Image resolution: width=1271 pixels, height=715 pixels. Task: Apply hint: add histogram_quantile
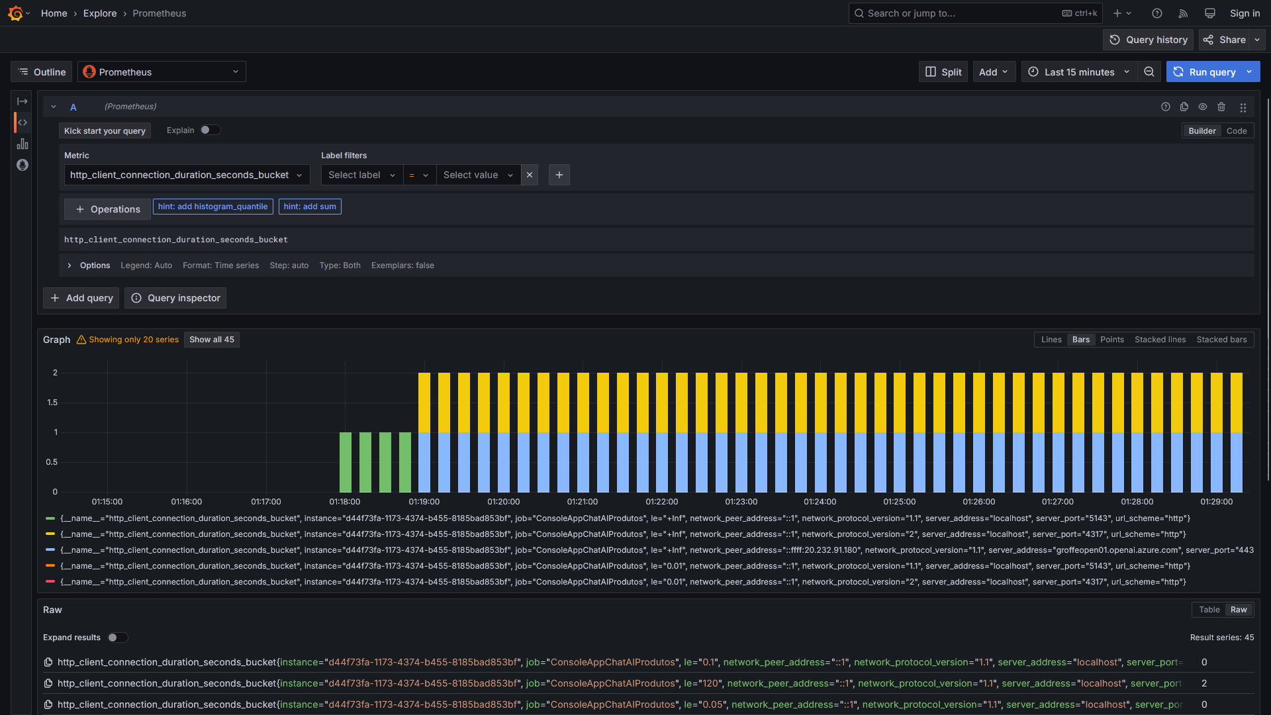212,207
